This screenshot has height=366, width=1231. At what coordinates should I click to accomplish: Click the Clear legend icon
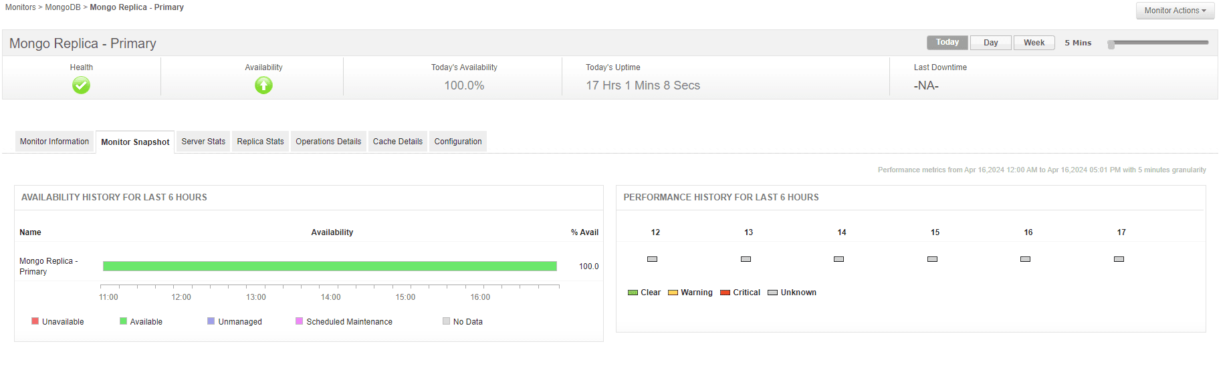click(633, 293)
